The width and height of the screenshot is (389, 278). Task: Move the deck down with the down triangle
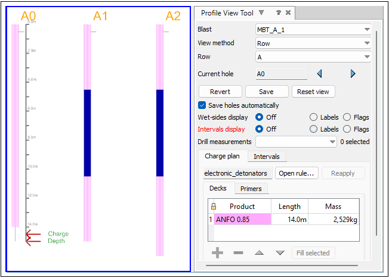click(x=280, y=253)
